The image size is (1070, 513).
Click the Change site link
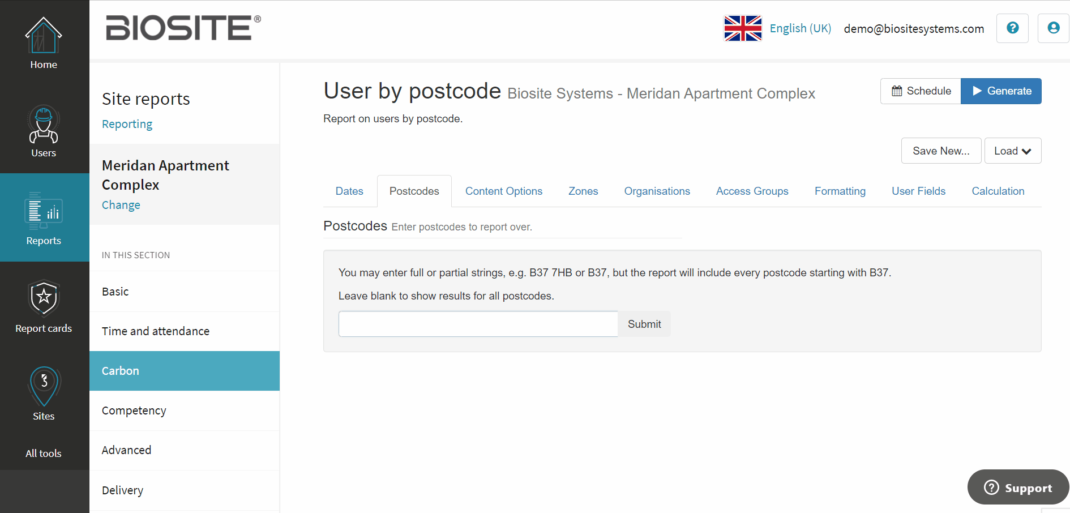click(x=121, y=205)
